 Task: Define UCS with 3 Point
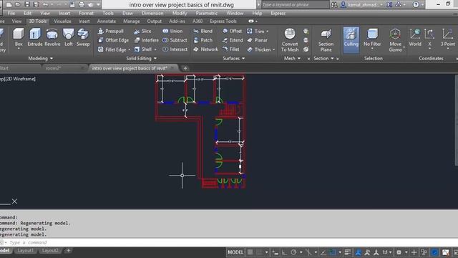pos(447,37)
